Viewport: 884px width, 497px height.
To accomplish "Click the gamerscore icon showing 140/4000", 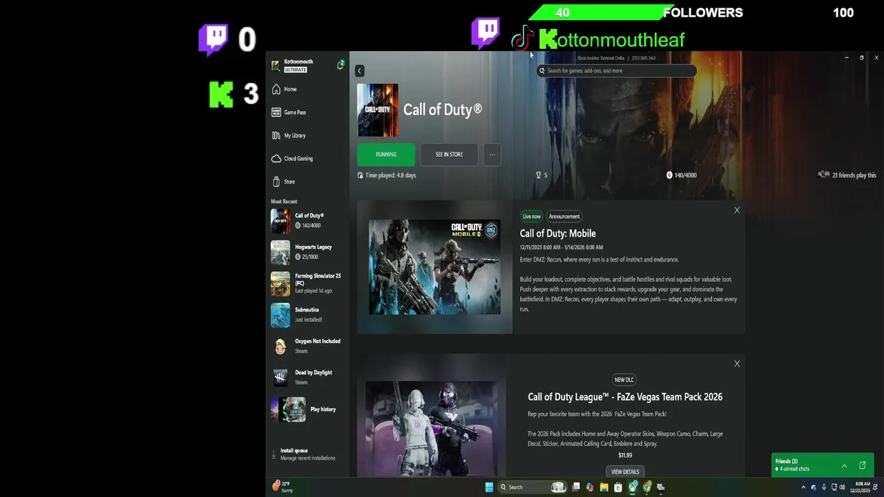I will (669, 175).
